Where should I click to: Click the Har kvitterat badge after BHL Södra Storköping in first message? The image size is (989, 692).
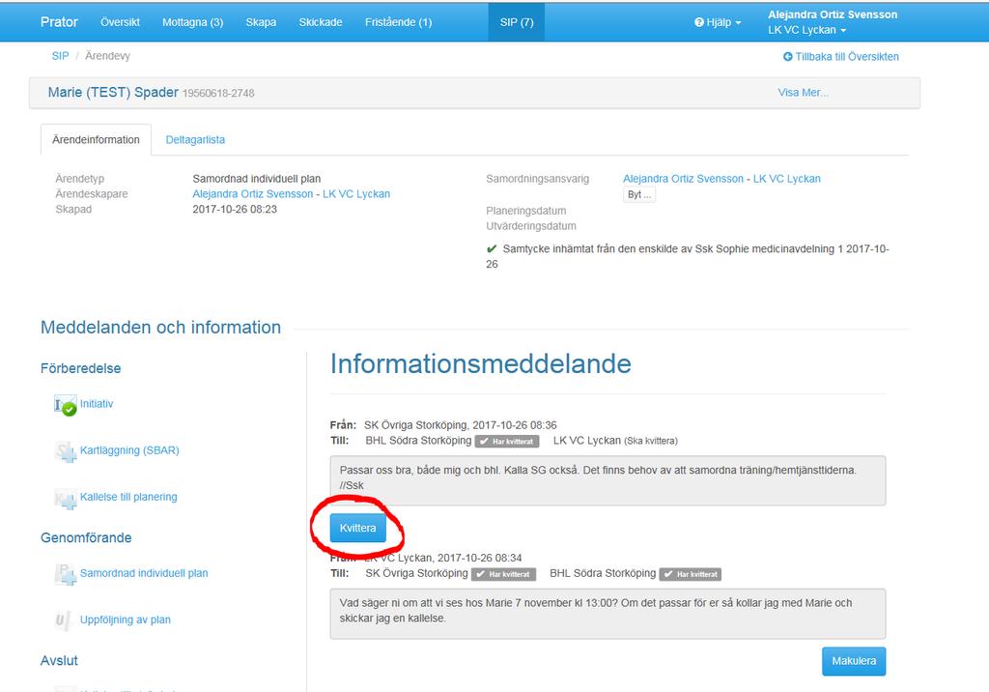click(x=506, y=442)
